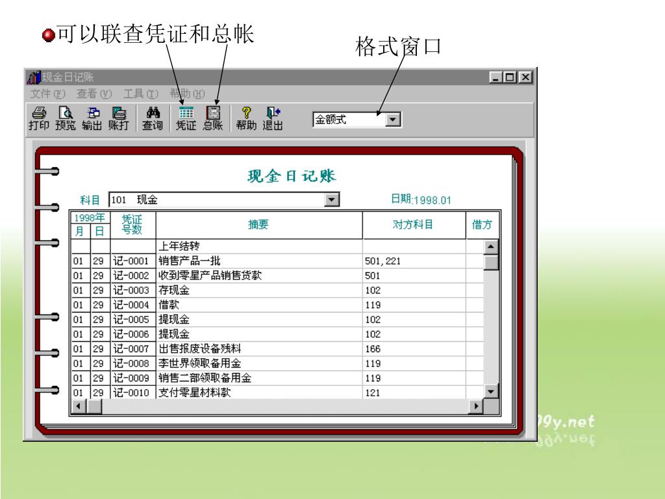Image resolution: width=665 pixels, height=499 pixels.
Task: Select voucher 记-0006 cell
Action: pyautogui.click(x=132, y=334)
